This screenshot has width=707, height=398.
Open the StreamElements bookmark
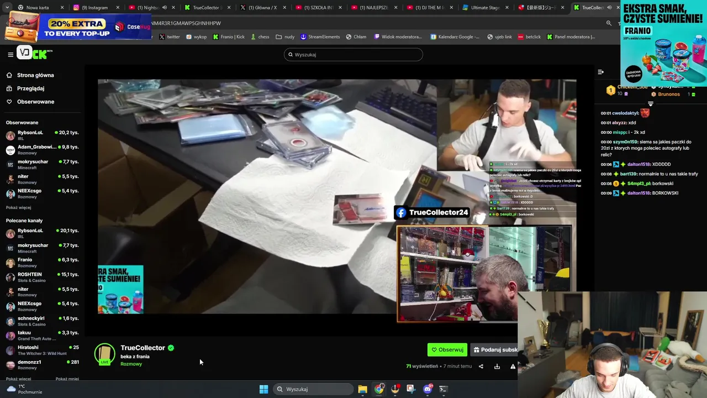[320, 37]
